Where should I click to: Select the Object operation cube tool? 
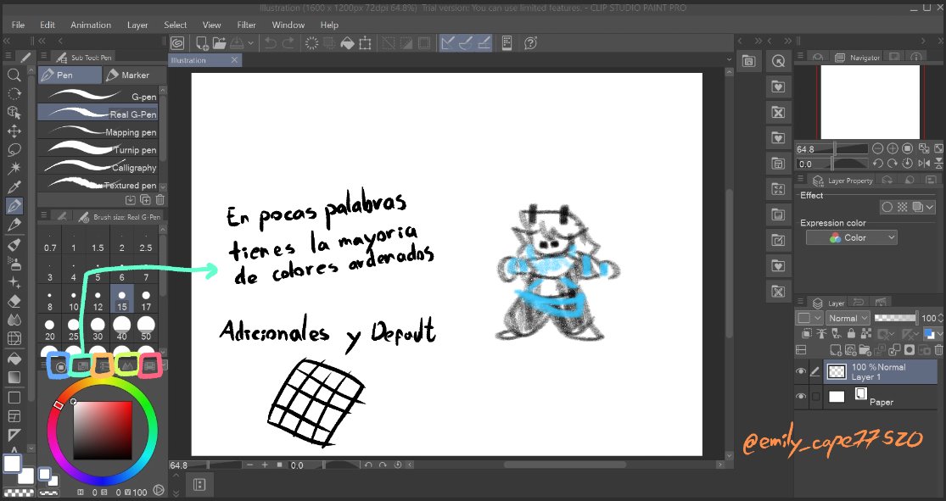point(14,113)
